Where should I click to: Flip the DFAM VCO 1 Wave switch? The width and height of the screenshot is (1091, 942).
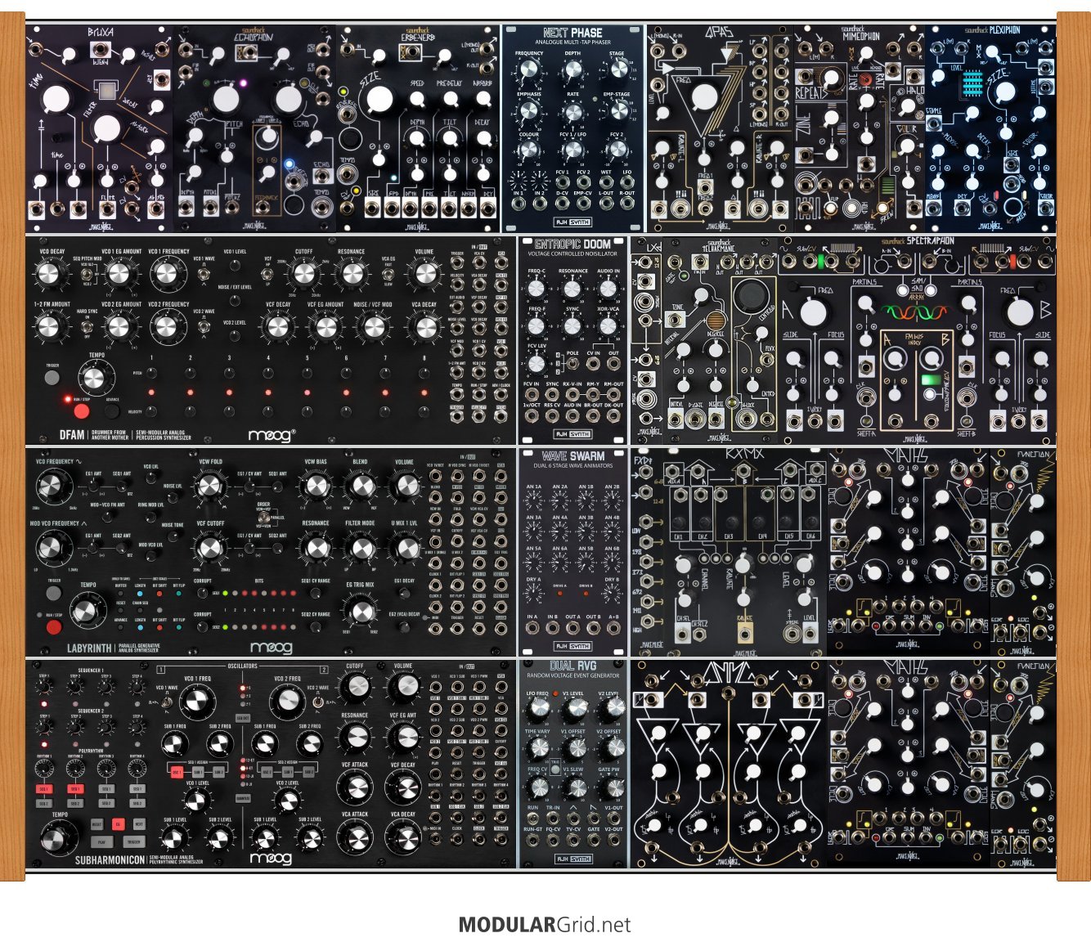(204, 275)
